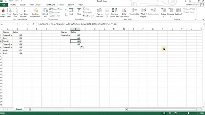Open the Ungroup dropdown
Viewport: 205px width, 115px height.
[x=171, y=16]
